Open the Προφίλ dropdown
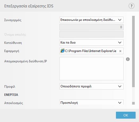Viewport: 139px width, 122px height. [x=92, y=86]
